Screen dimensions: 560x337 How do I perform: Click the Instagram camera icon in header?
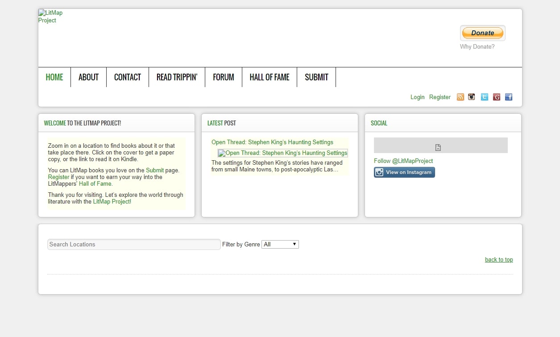pos(471,97)
